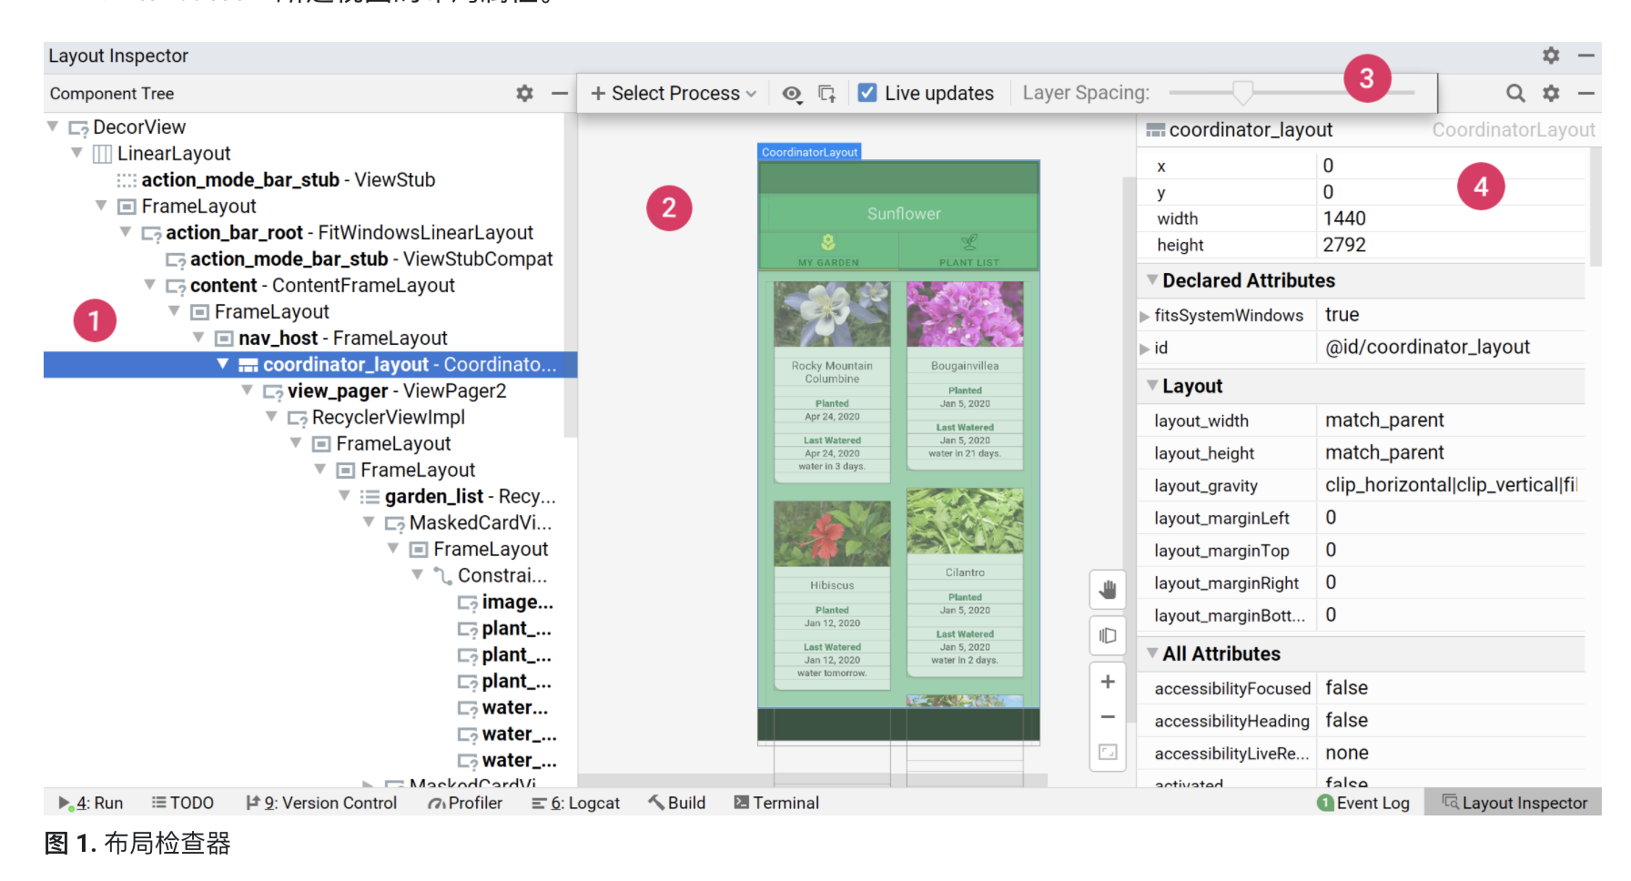The width and height of the screenshot is (1631, 881).
Task: Click the zoom to fit icon
Action: 1108,752
